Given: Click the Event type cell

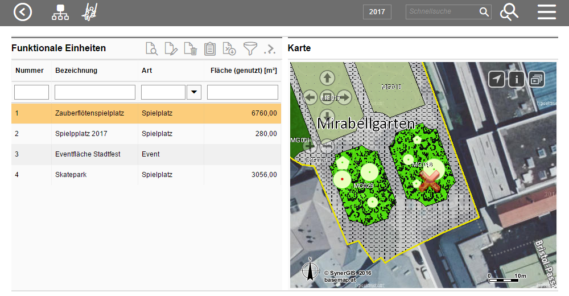Looking at the screenshot, I should pyautogui.click(x=151, y=154).
